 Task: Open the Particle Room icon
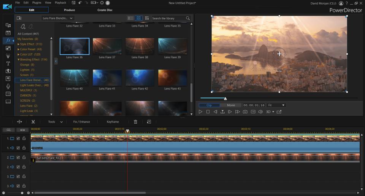[x=8, y=56]
